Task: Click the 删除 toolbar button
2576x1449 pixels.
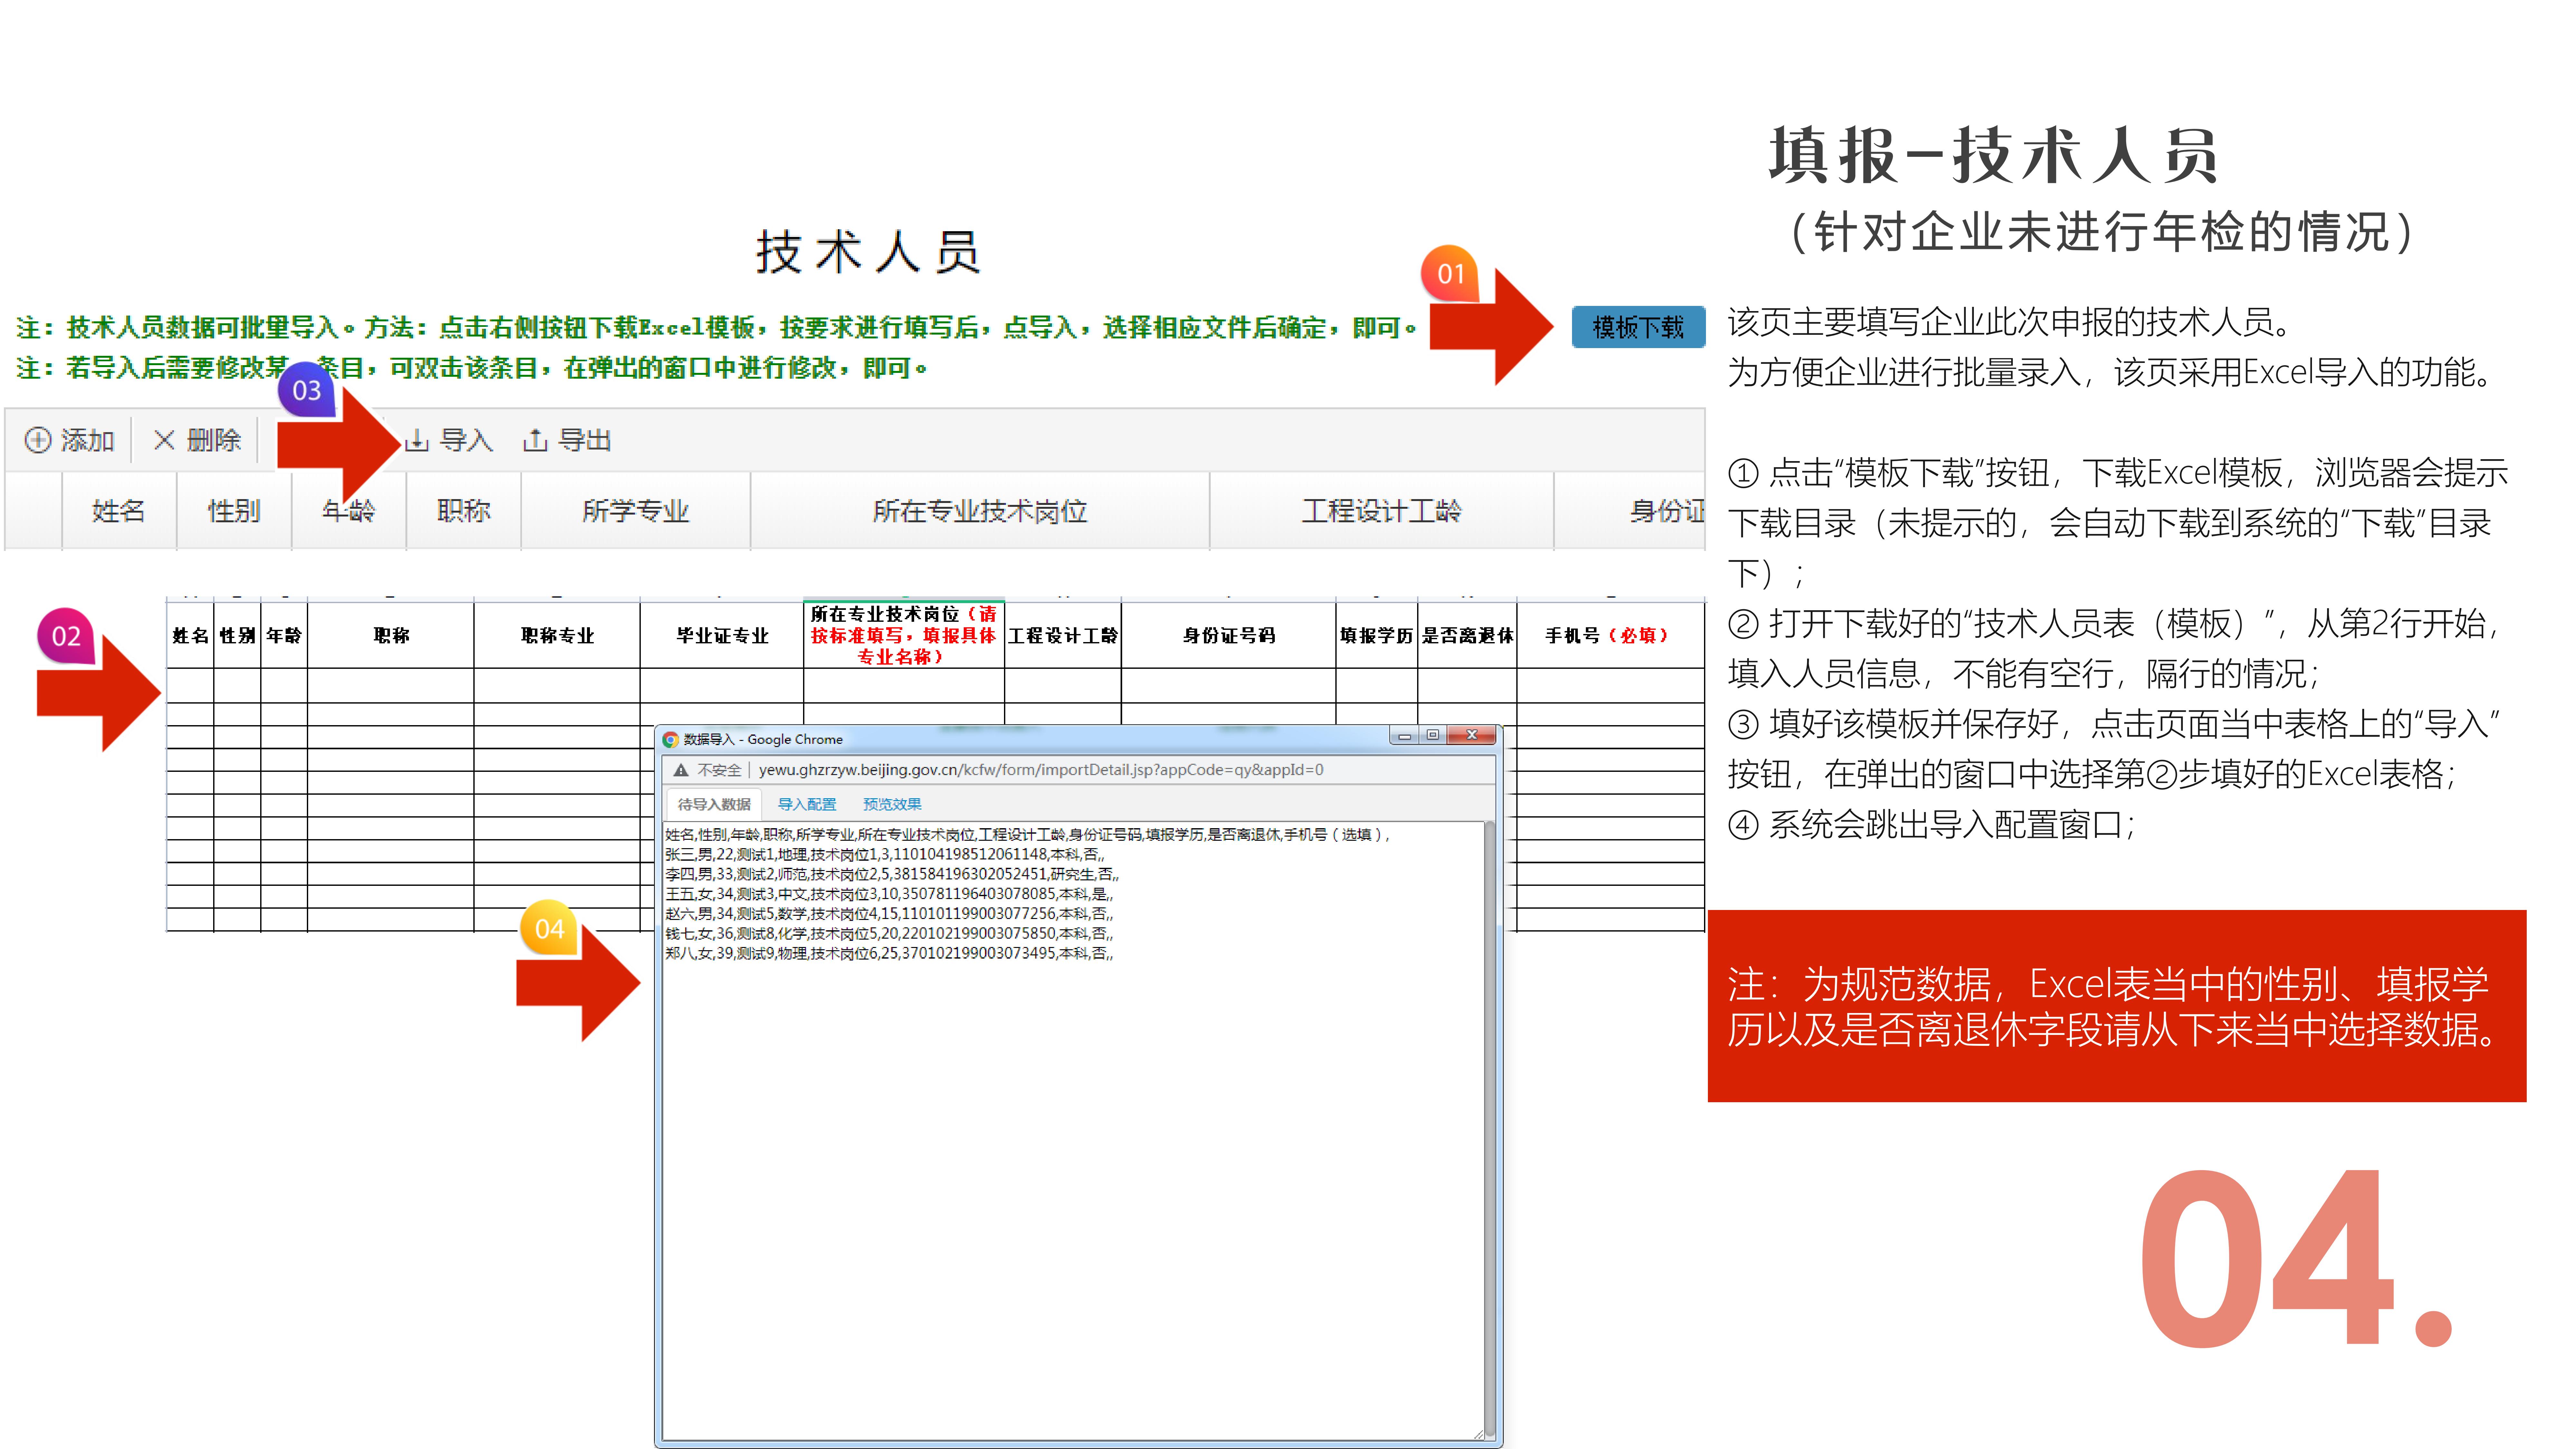Action: pyautogui.click(x=197, y=440)
